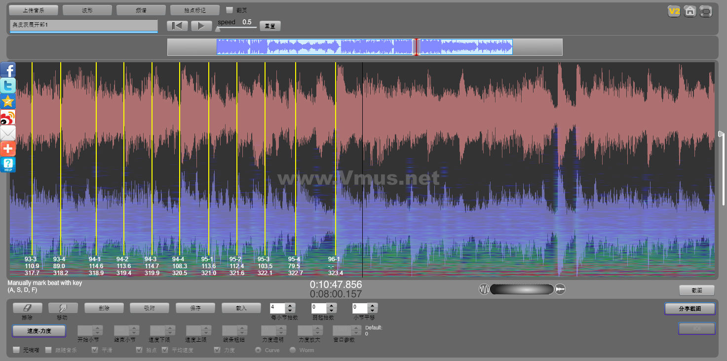Click the 速度上限 stepper
The height and width of the screenshot is (361, 727).
pyautogui.click(x=198, y=330)
